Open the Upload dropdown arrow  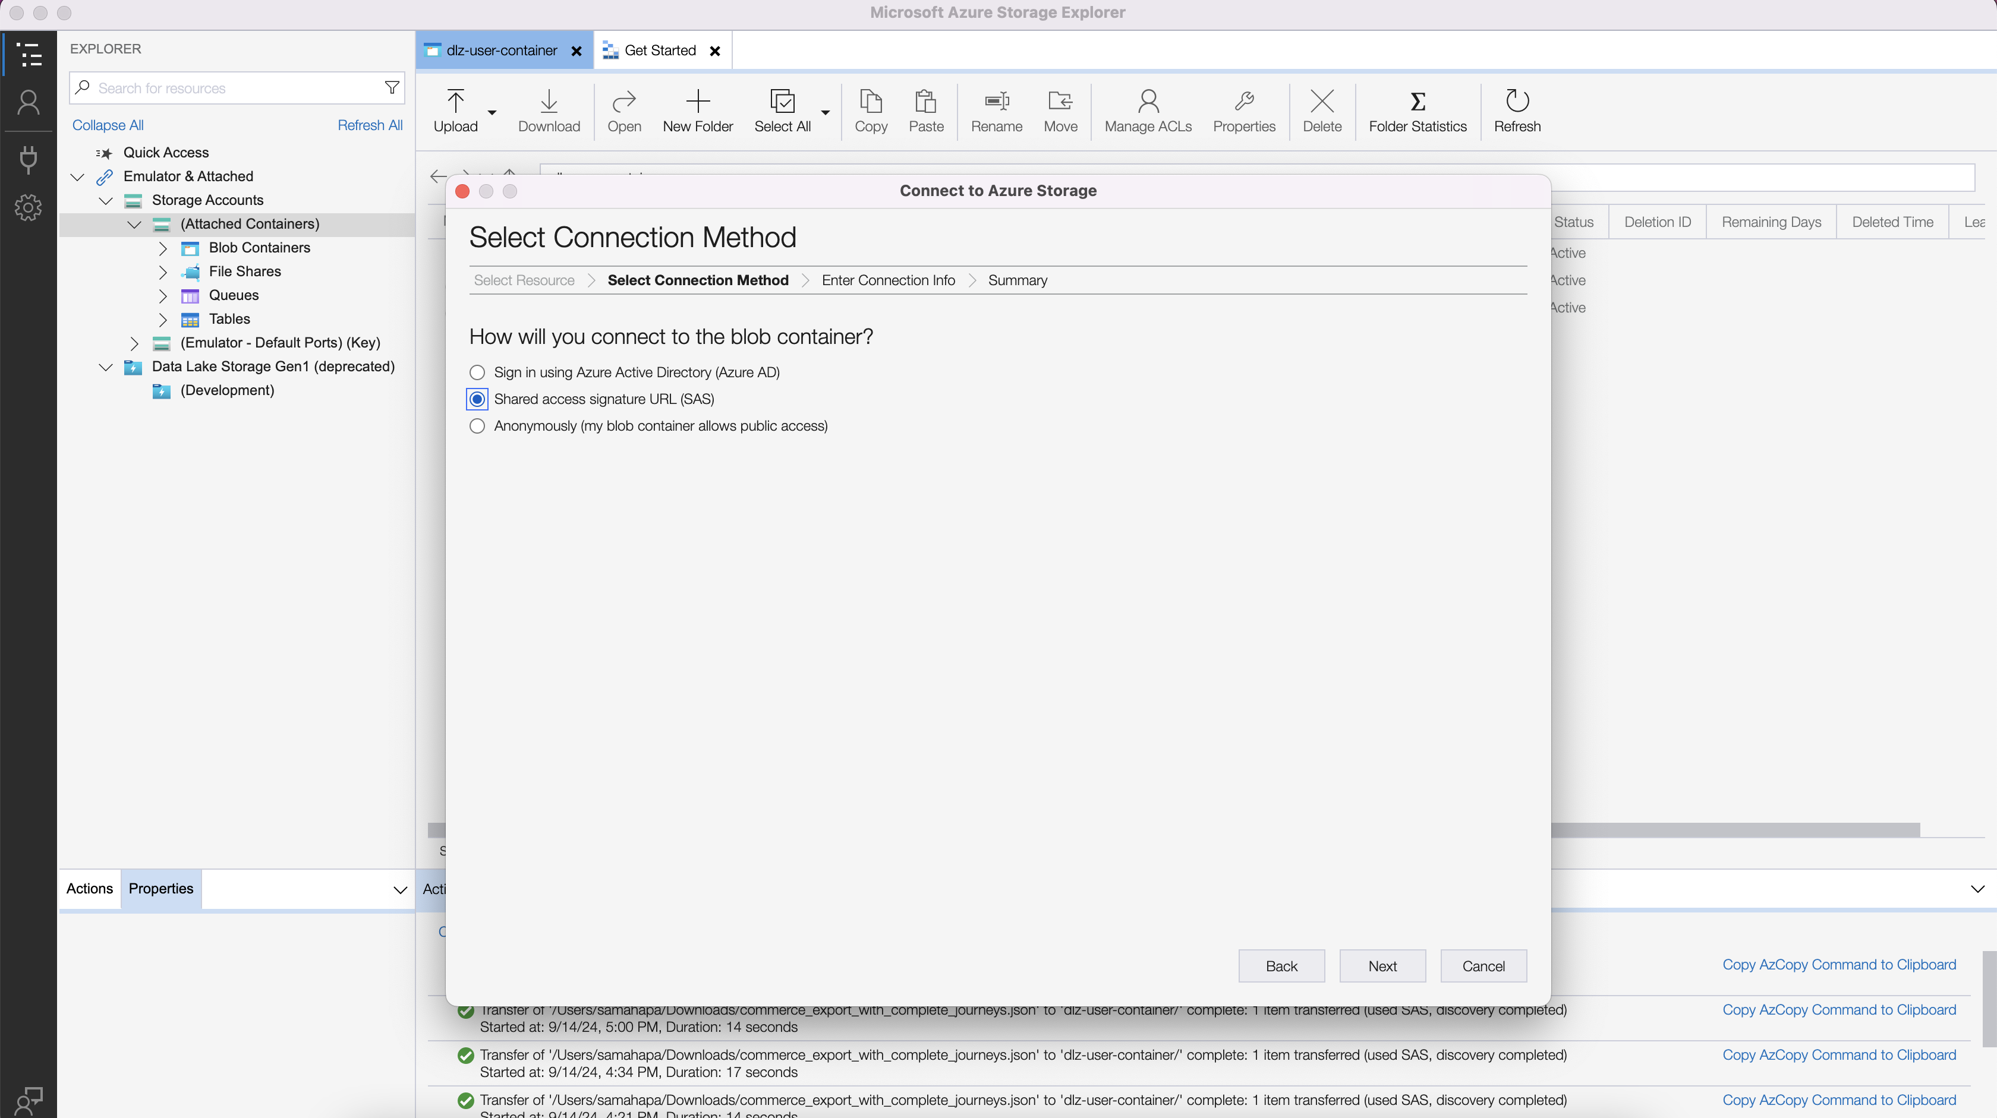(x=492, y=112)
